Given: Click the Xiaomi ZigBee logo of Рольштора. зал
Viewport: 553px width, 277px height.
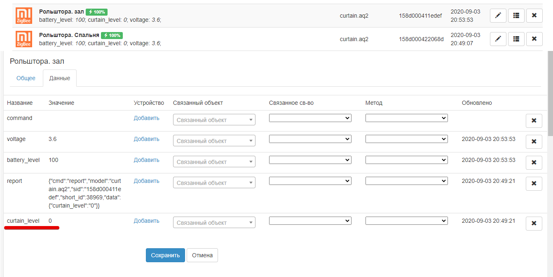Looking at the screenshot, I should click(x=24, y=16).
